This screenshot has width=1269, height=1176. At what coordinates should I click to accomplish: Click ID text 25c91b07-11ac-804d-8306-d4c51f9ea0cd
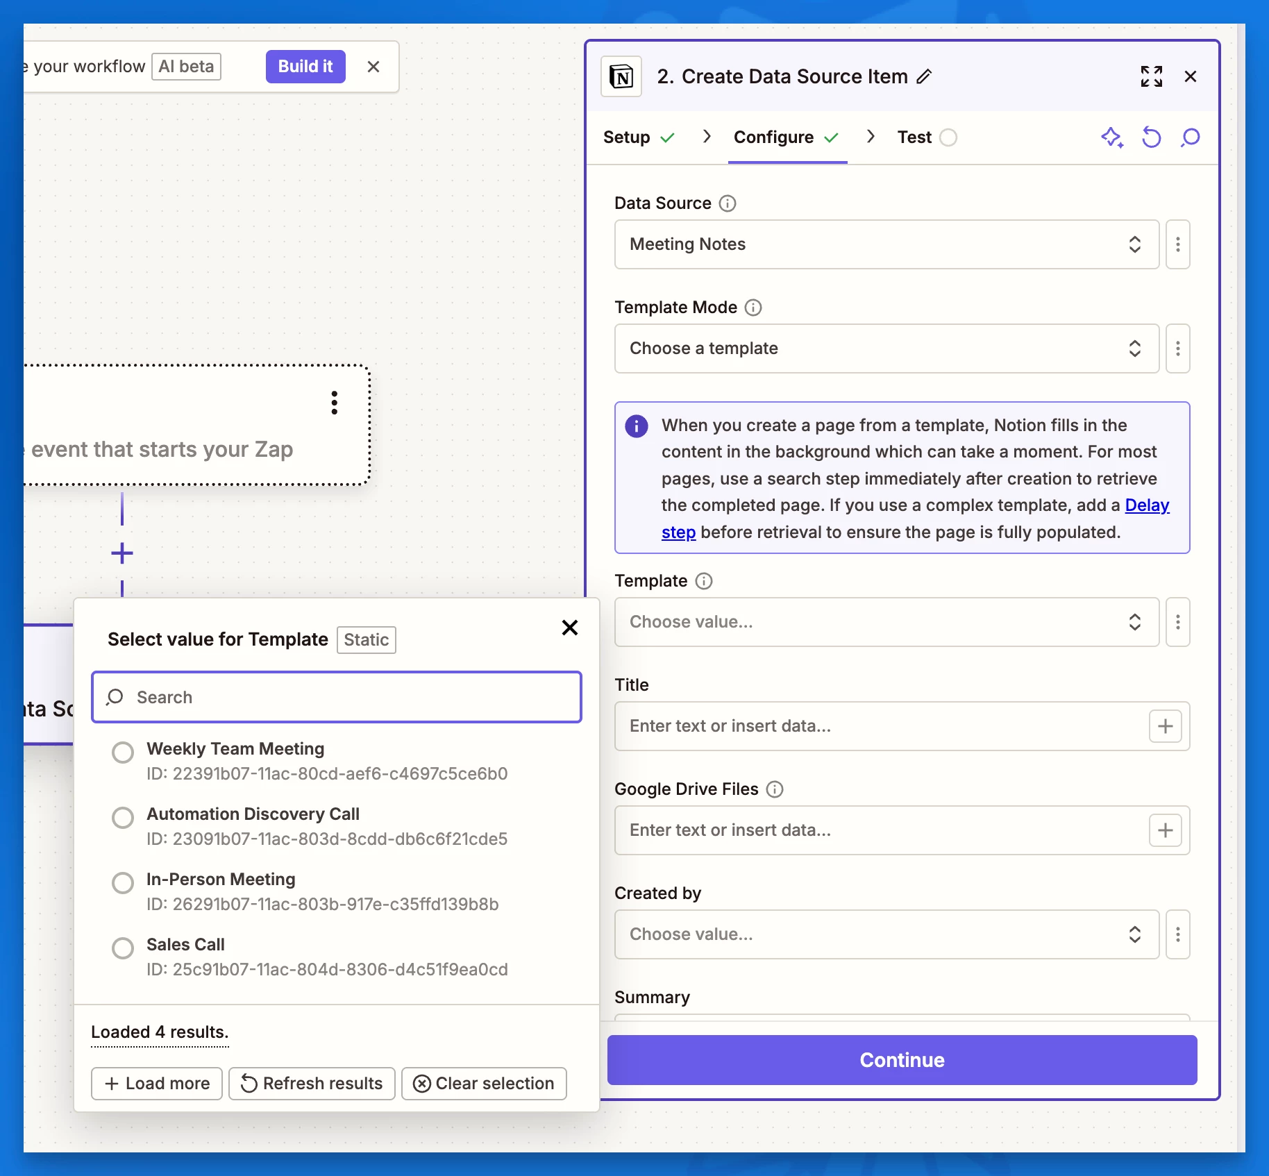(327, 970)
